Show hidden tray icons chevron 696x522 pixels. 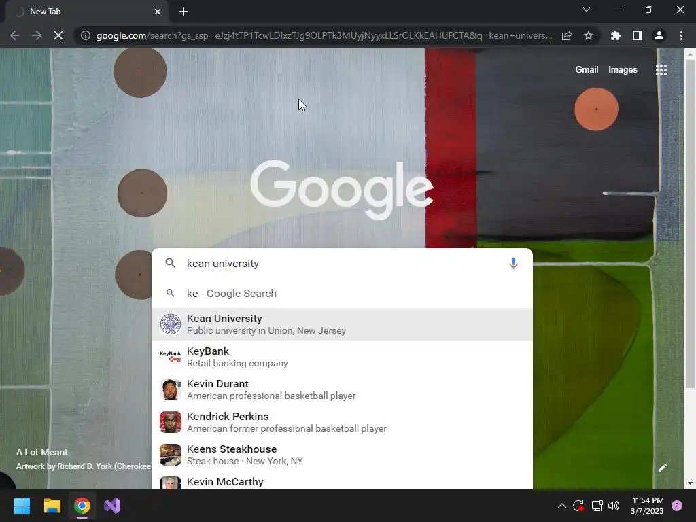click(x=561, y=506)
